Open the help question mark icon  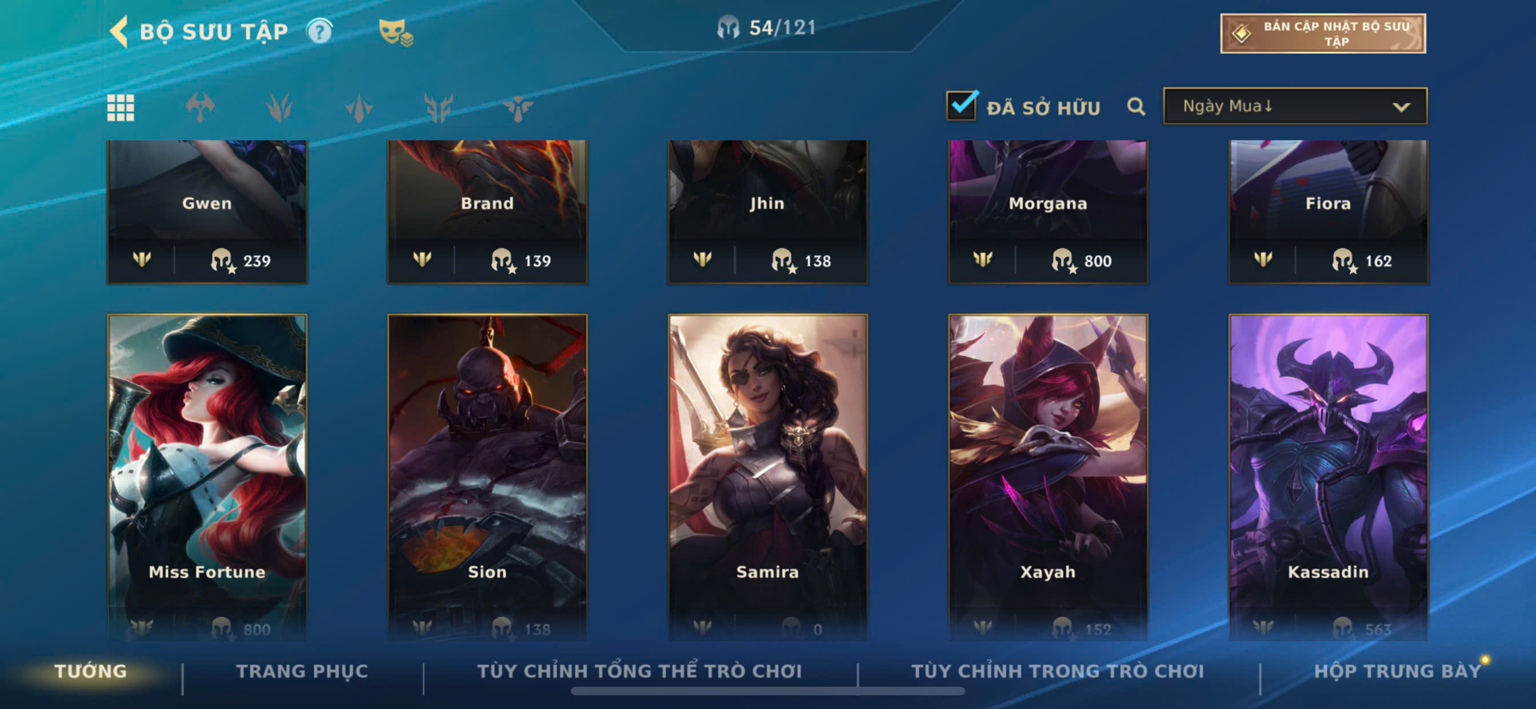click(319, 31)
